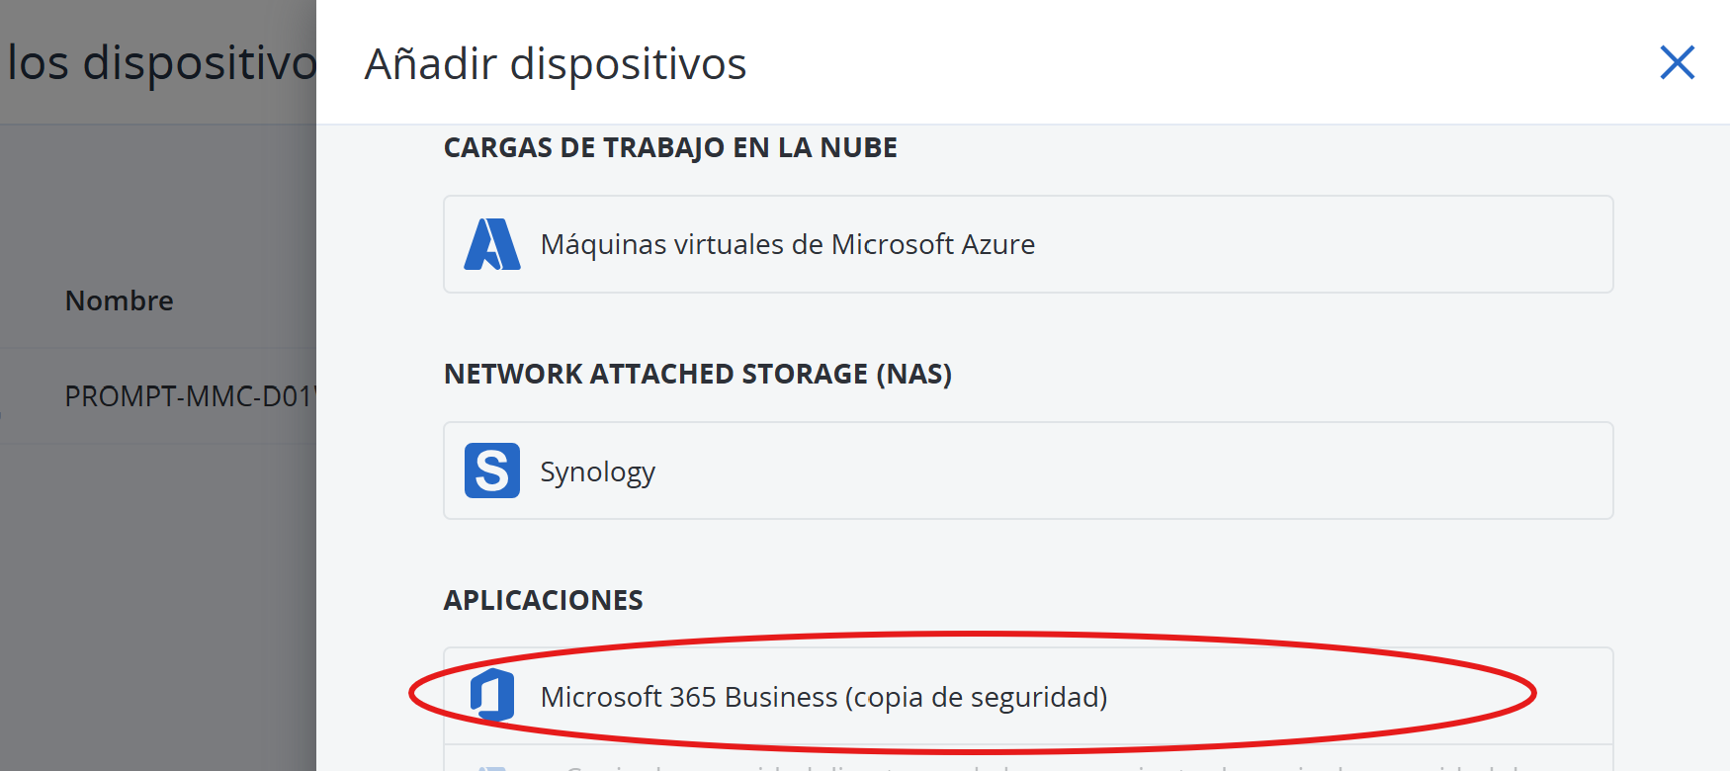Close the Añadir dispositivos panel

(x=1677, y=63)
